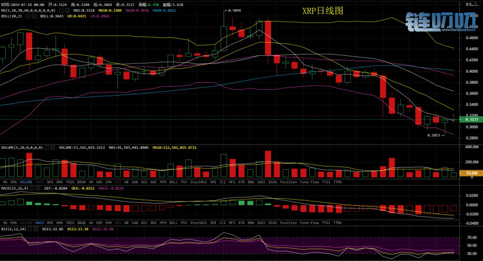The height and width of the screenshot is (261, 483).
Task: Click the MA5:0.3118 readout
Action: pos(84,11)
